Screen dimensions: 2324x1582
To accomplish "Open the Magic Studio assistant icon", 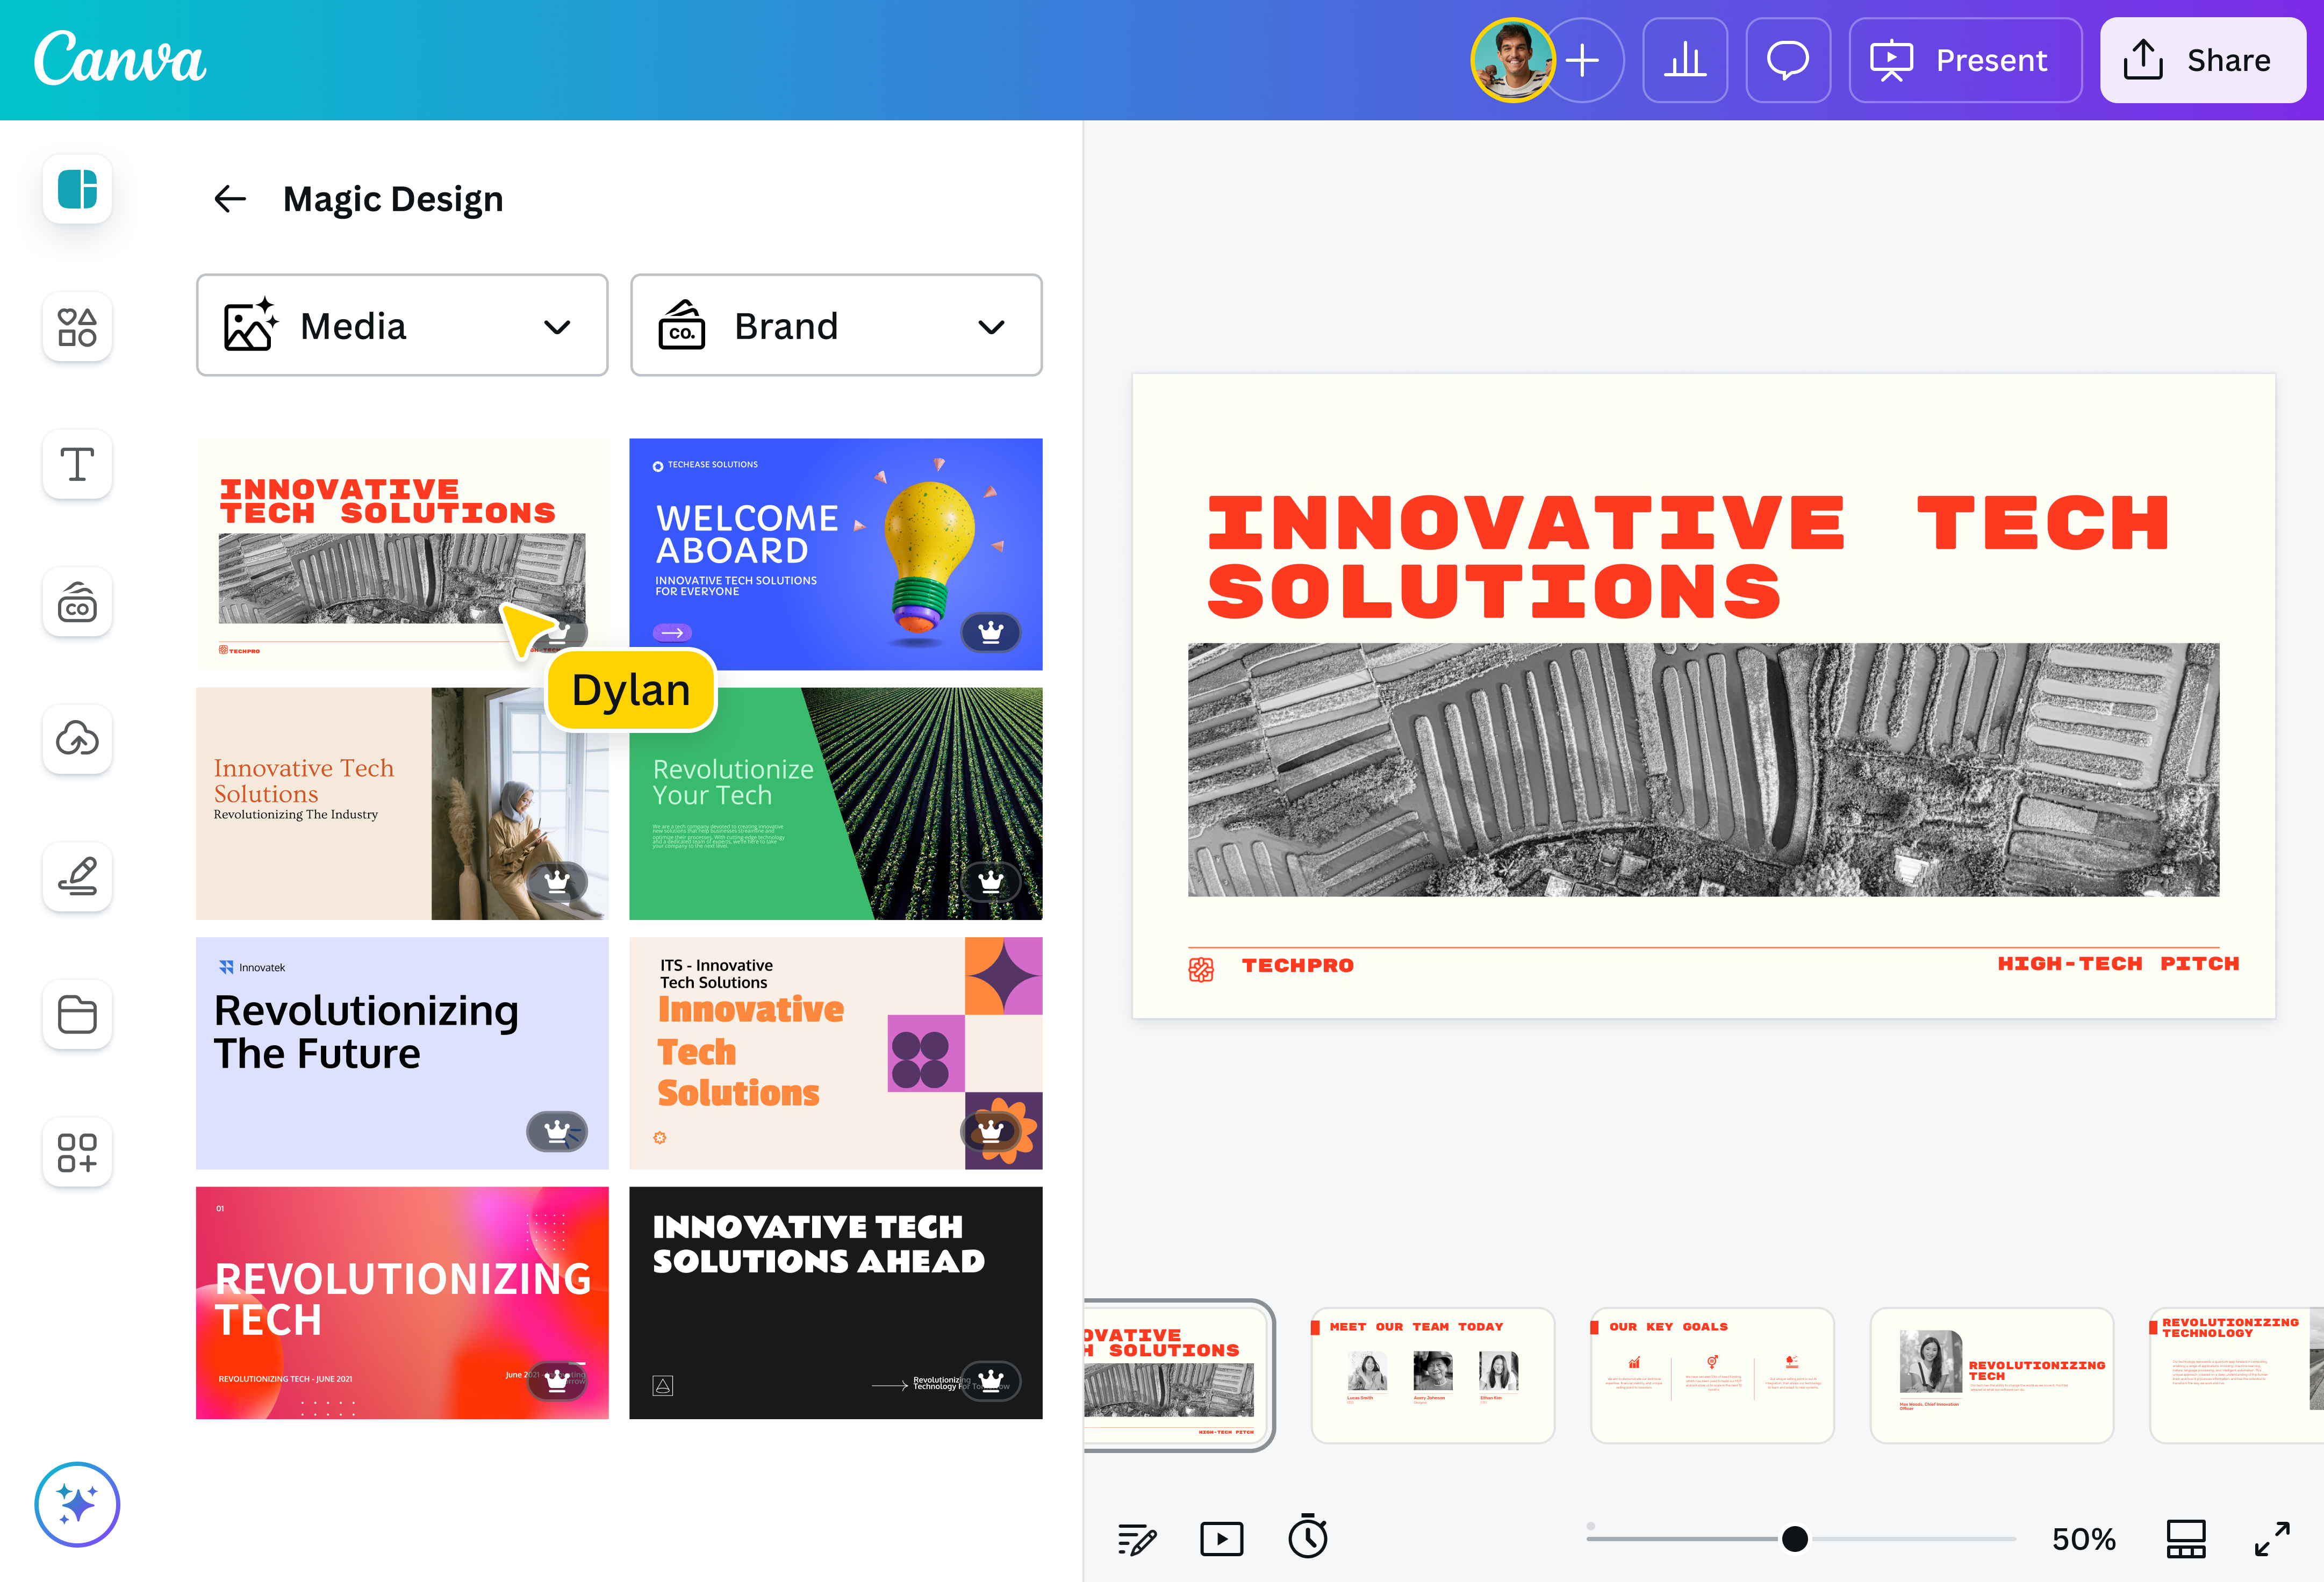I will [77, 1504].
